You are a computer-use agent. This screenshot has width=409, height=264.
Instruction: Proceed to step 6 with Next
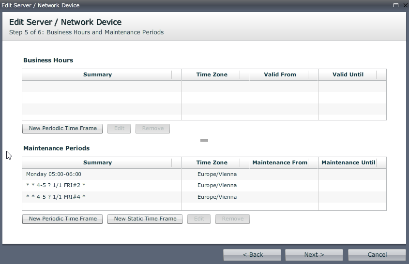click(314, 255)
